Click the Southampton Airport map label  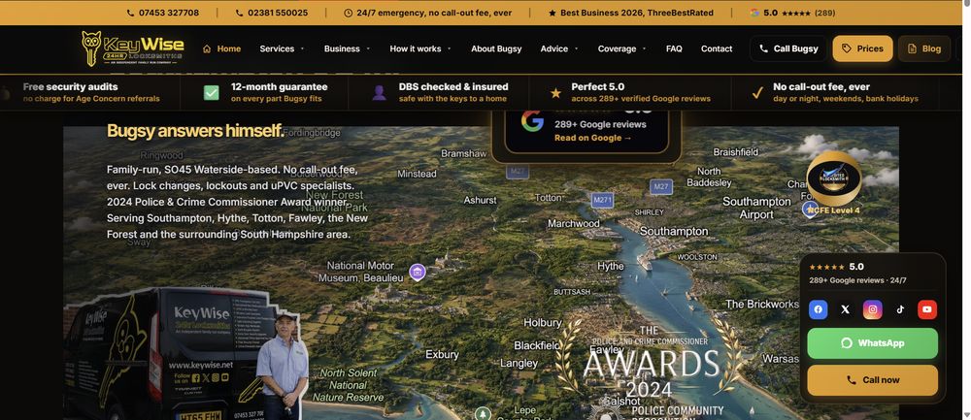pos(756,209)
